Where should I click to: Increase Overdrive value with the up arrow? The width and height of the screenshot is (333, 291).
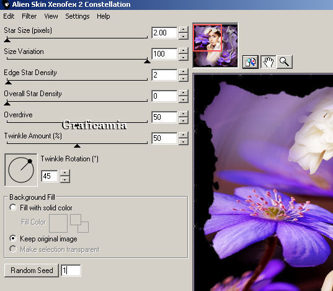tap(184, 114)
